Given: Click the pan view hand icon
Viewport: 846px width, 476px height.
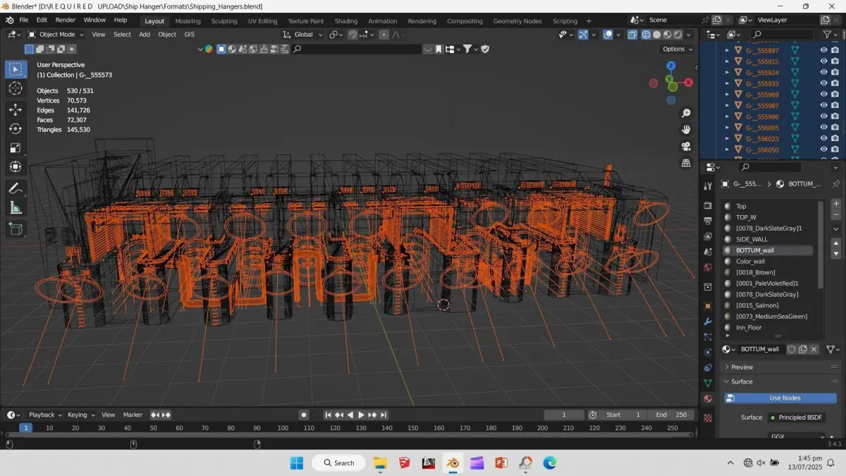Looking at the screenshot, I should (x=686, y=130).
